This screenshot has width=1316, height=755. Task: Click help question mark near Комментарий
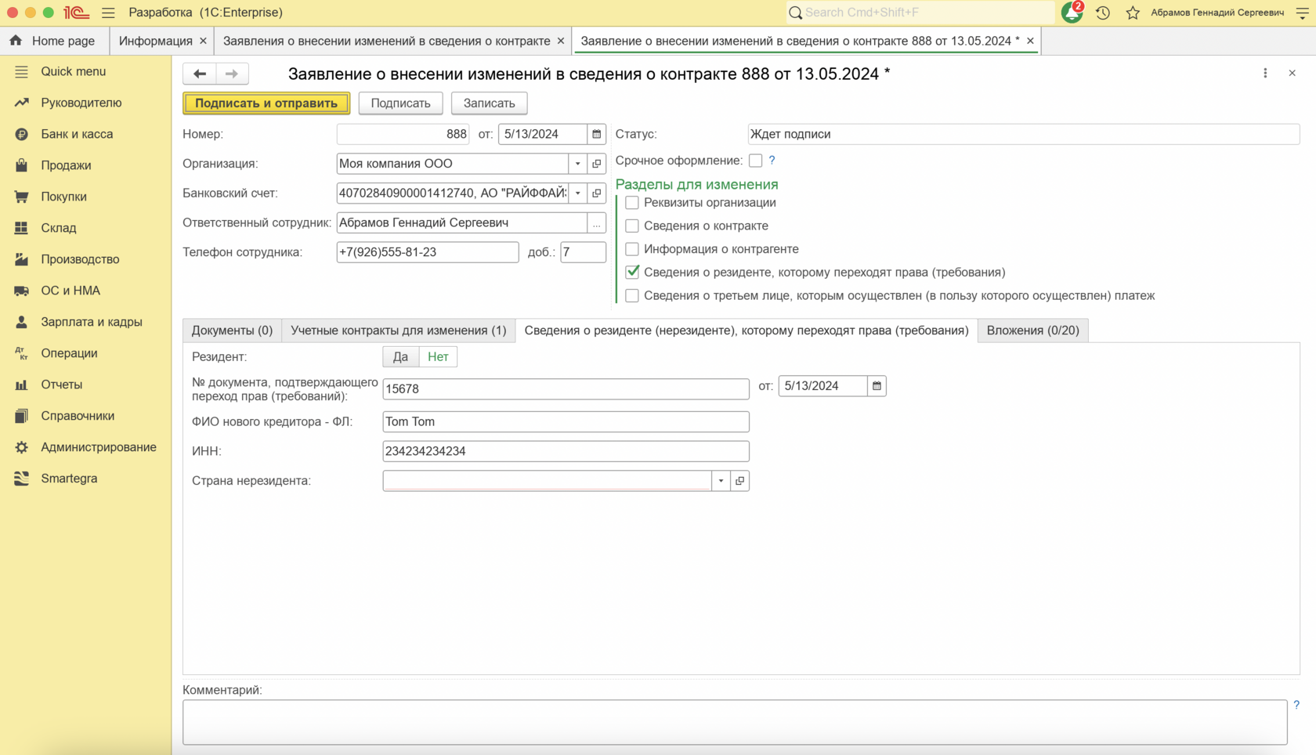(x=1296, y=705)
